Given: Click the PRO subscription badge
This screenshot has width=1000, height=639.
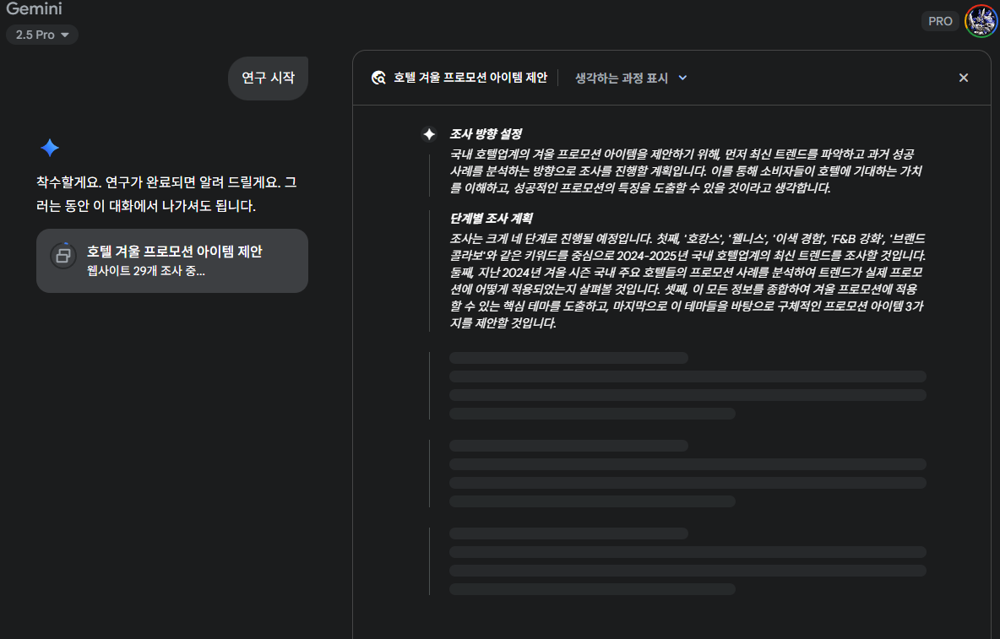Looking at the screenshot, I should [x=940, y=21].
